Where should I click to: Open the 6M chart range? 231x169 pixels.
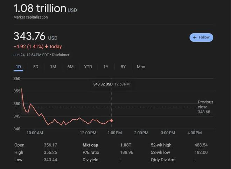tap(70, 67)
